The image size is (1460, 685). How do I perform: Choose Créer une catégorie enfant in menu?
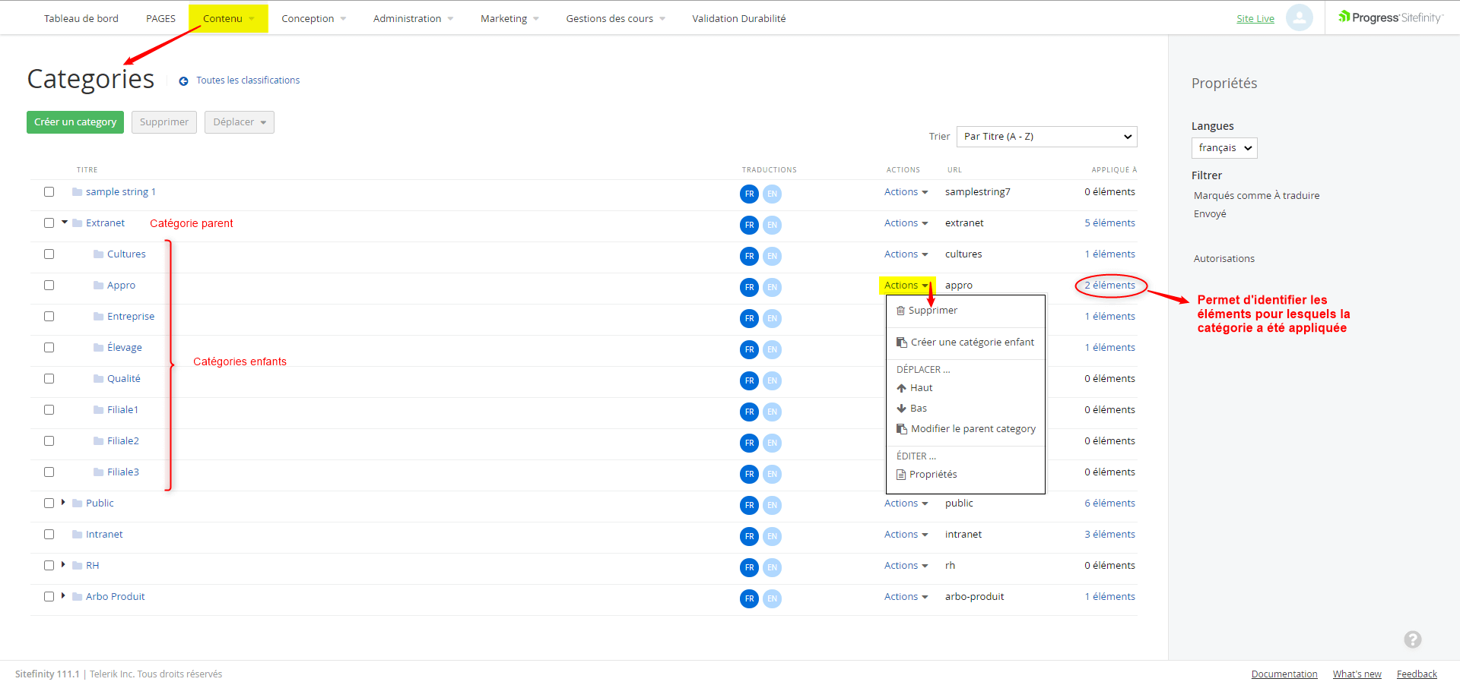pyautogui.click(x=972, y=342)
